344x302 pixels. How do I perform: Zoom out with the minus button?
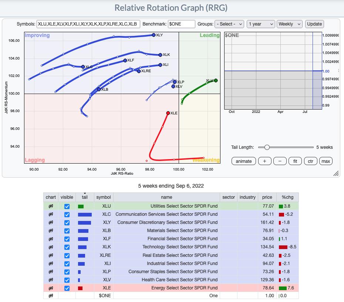pos(280,161)
